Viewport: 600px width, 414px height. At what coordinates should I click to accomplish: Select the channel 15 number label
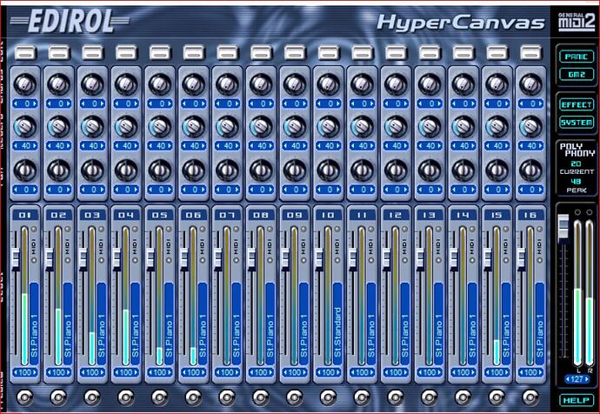point(497,215)
